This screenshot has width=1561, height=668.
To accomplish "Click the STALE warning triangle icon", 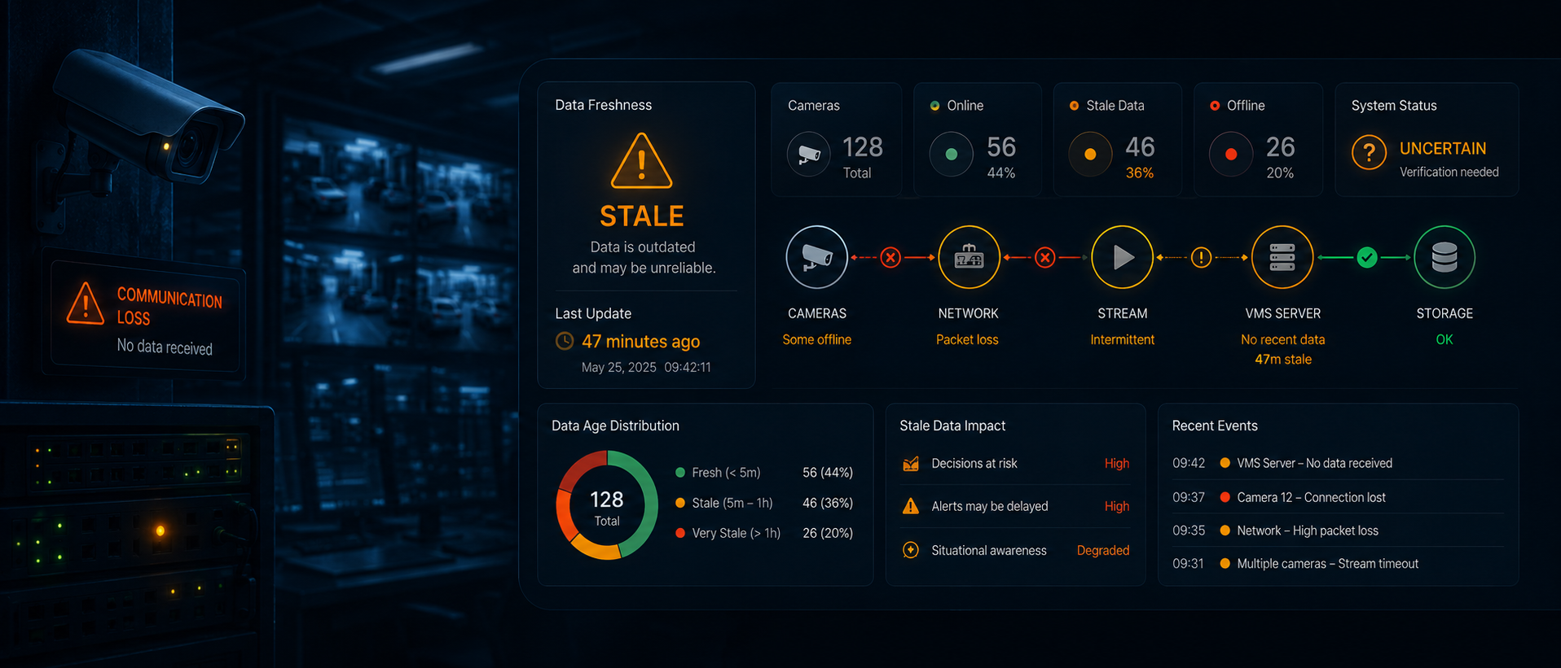I will (642, 161).
